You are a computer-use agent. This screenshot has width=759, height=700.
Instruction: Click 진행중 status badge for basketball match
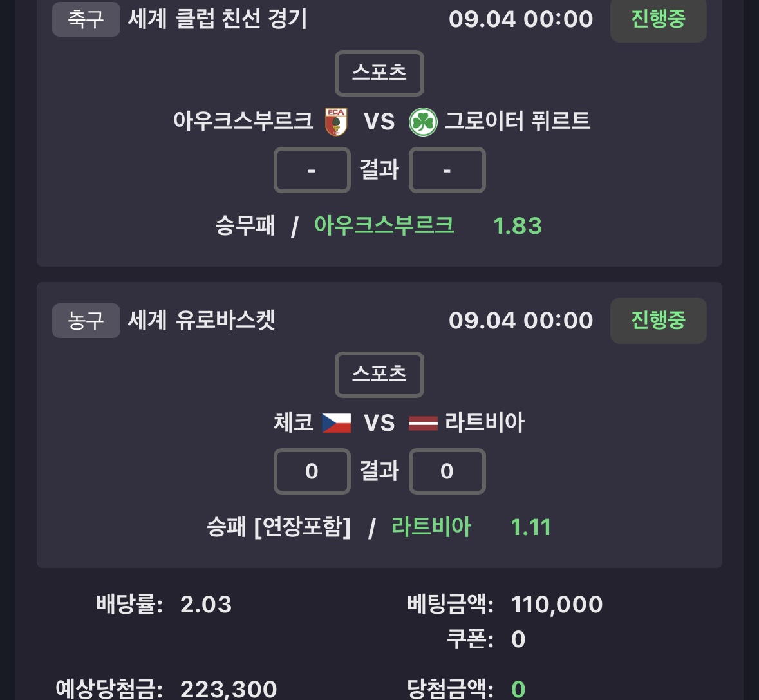pyautogui.click(x=659, y=321)
